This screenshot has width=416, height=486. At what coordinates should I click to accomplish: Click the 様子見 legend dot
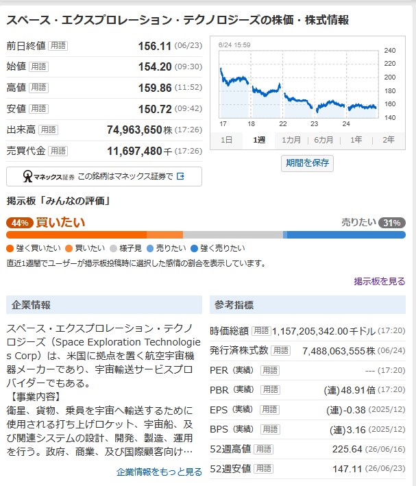coord(114,249)
